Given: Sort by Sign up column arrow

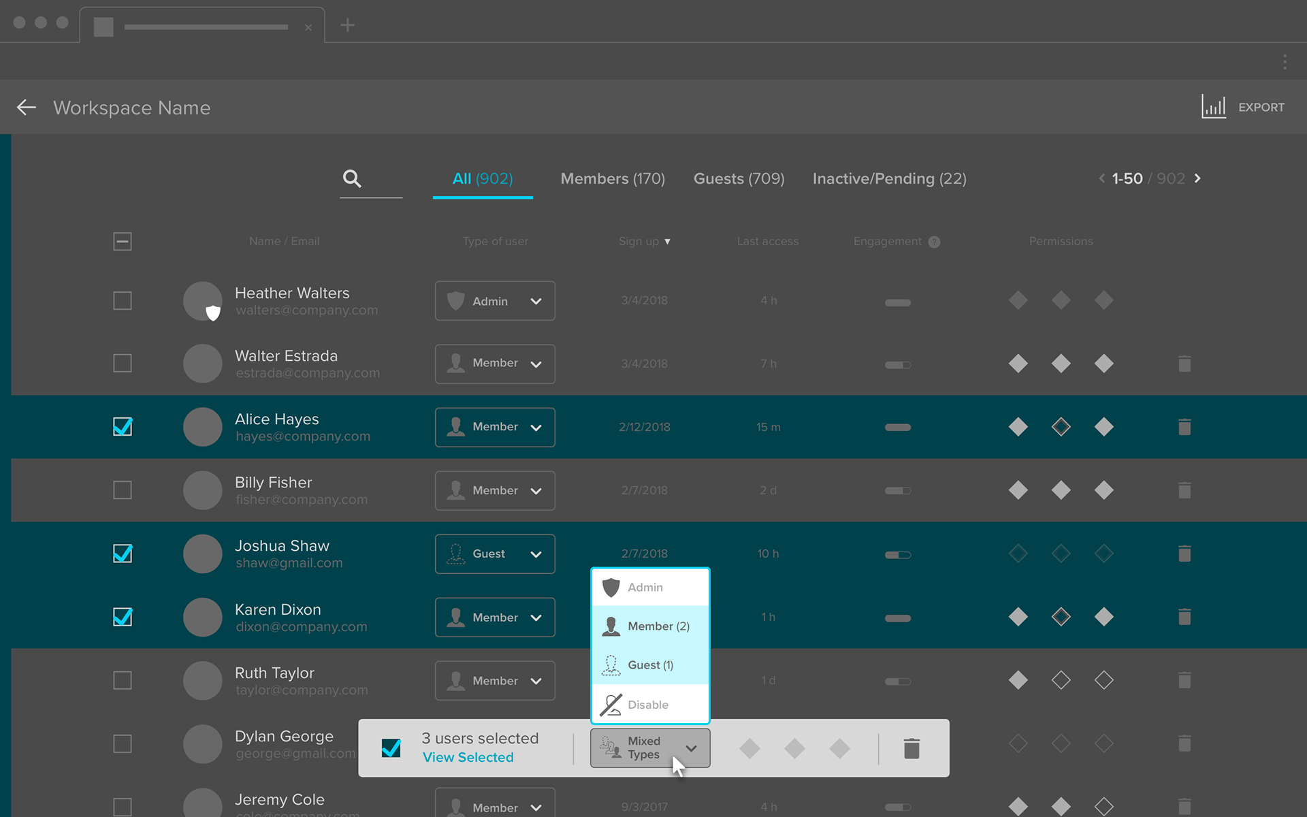Looking at the screenshot, I should pos(668,242).
